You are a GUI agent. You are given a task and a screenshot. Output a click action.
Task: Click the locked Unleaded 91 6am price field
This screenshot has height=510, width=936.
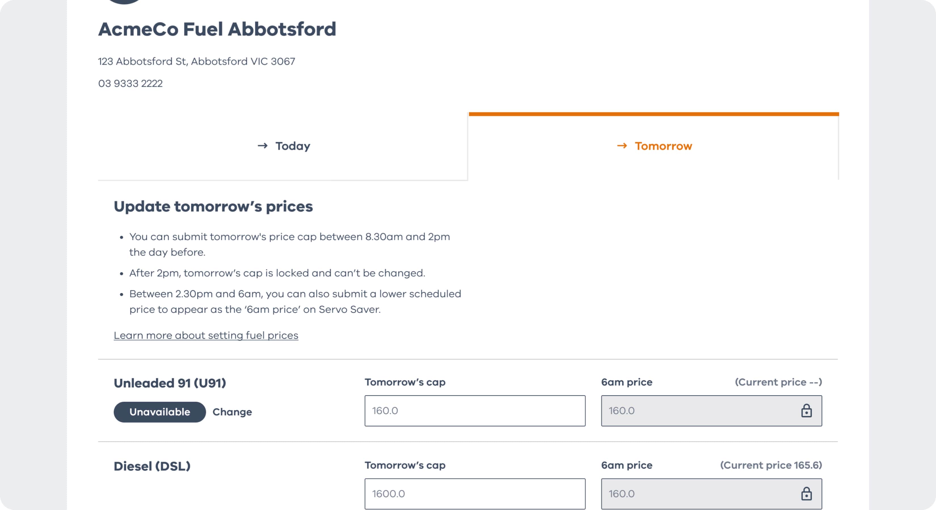[x=698, y=411]
